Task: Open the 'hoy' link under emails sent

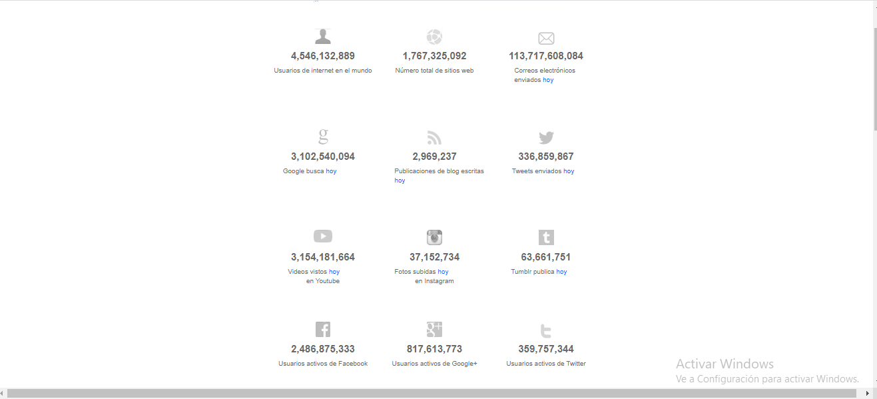Action: 548,80
